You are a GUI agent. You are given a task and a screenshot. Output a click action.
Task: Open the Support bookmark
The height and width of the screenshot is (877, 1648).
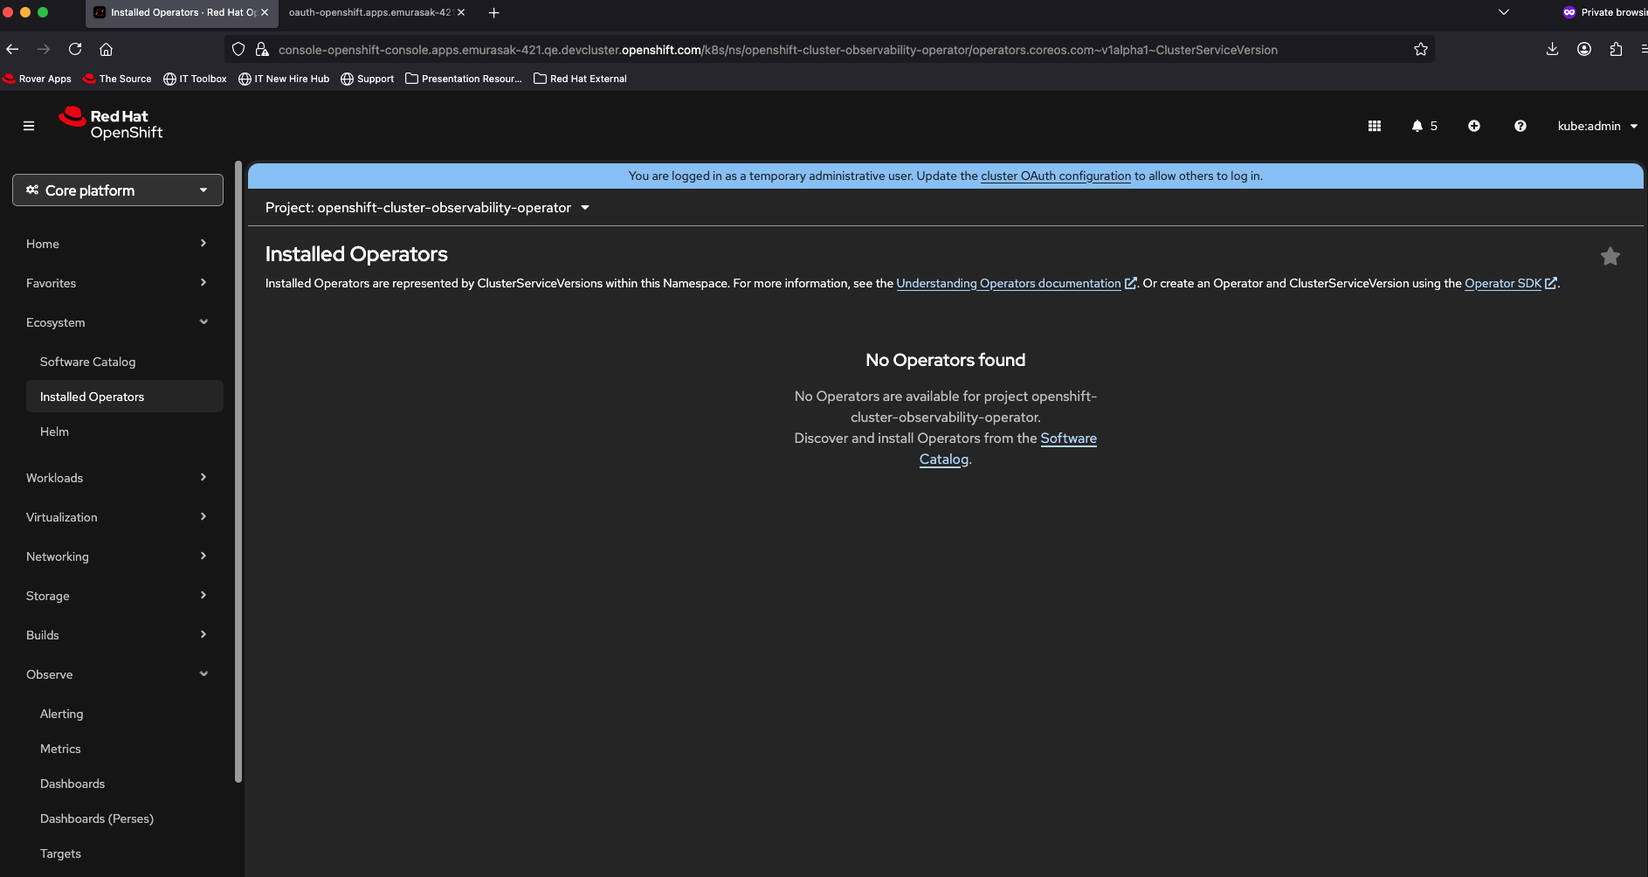pyautogui.click(x=368, y=79)
